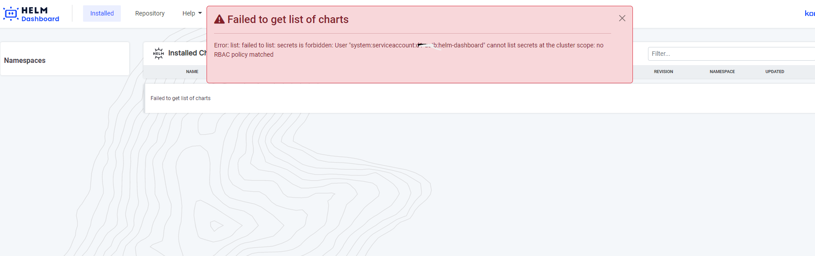Select the Installed tab
This screenshot has height=256, width=815.
[x=102, y=13]
